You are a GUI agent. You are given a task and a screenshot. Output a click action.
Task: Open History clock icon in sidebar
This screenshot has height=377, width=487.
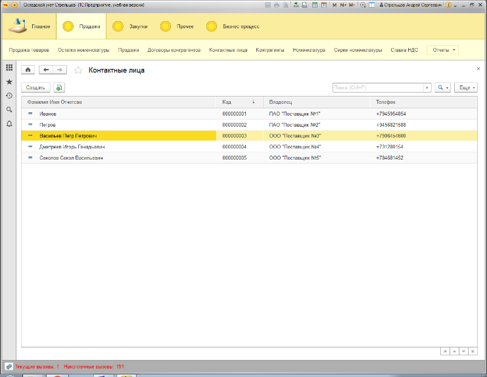(x=9, y=96)
